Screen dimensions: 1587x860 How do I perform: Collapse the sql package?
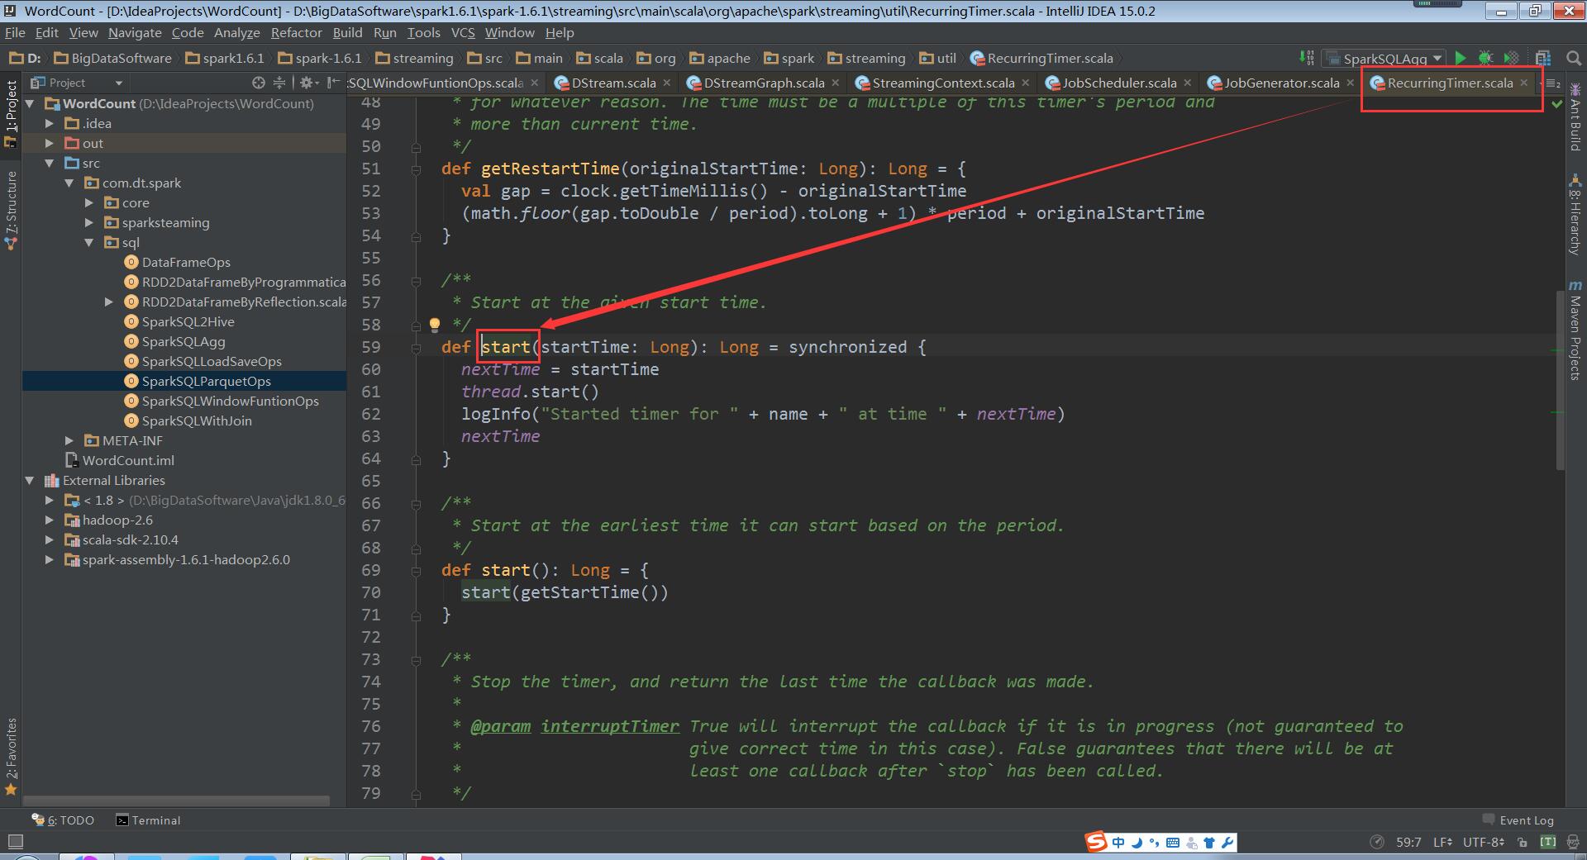[x=90, y=242]
